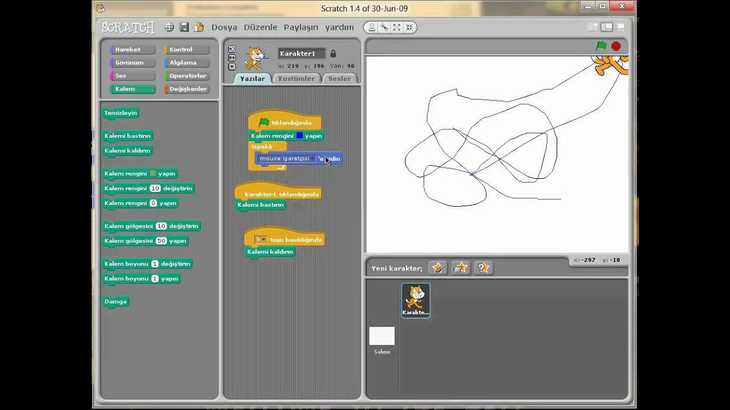
Task: Click the share project upload icon
Action: click(198, 27)
